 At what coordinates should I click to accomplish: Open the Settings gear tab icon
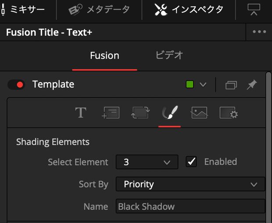click(x=229, y=113)
